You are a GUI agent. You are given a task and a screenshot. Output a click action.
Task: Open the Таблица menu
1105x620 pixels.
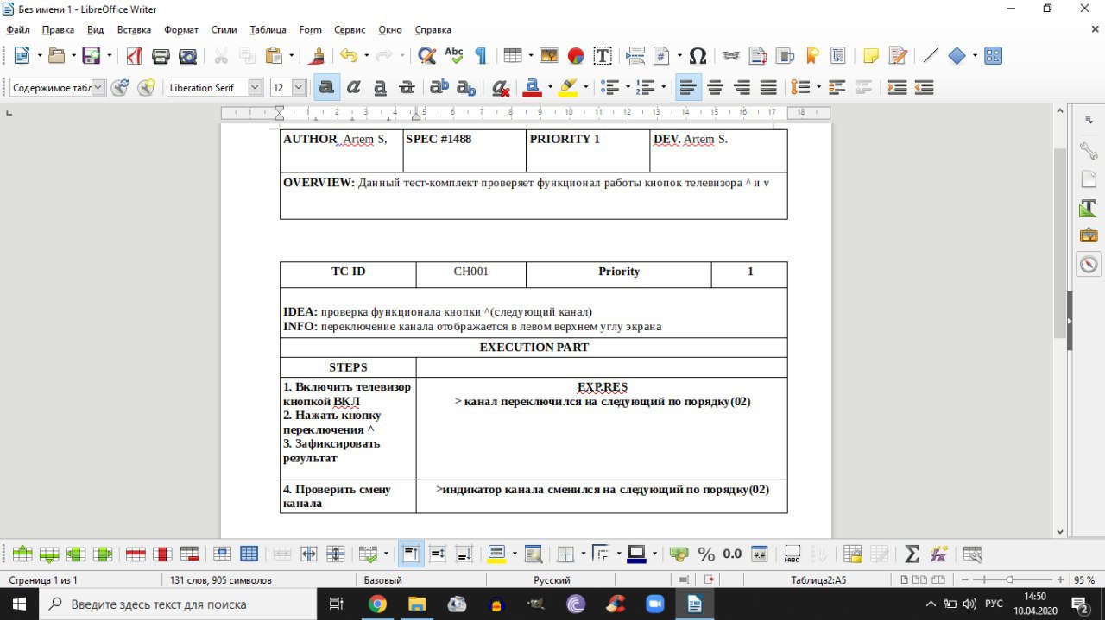268,29
